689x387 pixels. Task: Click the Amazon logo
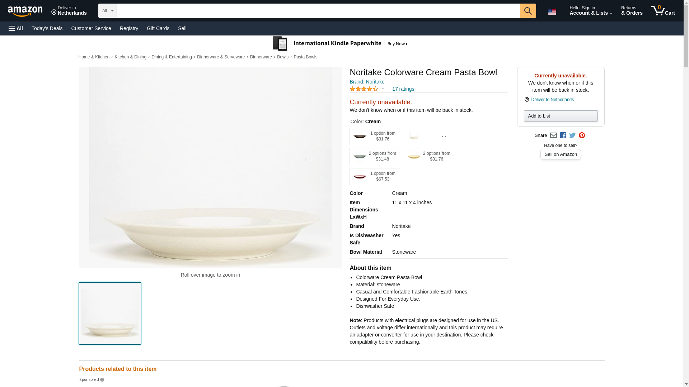25,11
